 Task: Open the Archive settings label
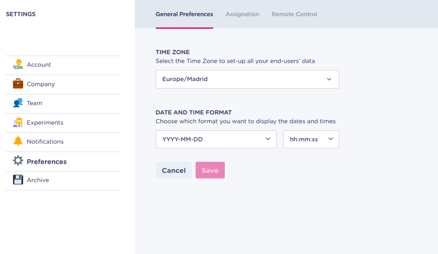point(38,180)
